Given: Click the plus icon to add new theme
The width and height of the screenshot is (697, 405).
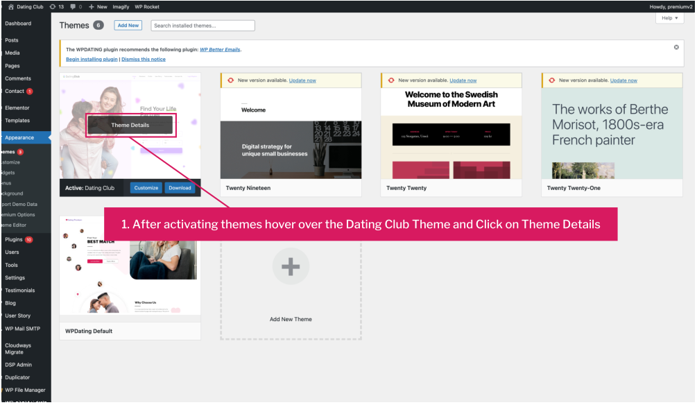Looking at the screenshot, I should click(x=291, y=267).
